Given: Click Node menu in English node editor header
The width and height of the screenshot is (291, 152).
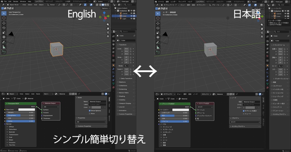Looking at the screenshot, I should (x=38, y=94).
